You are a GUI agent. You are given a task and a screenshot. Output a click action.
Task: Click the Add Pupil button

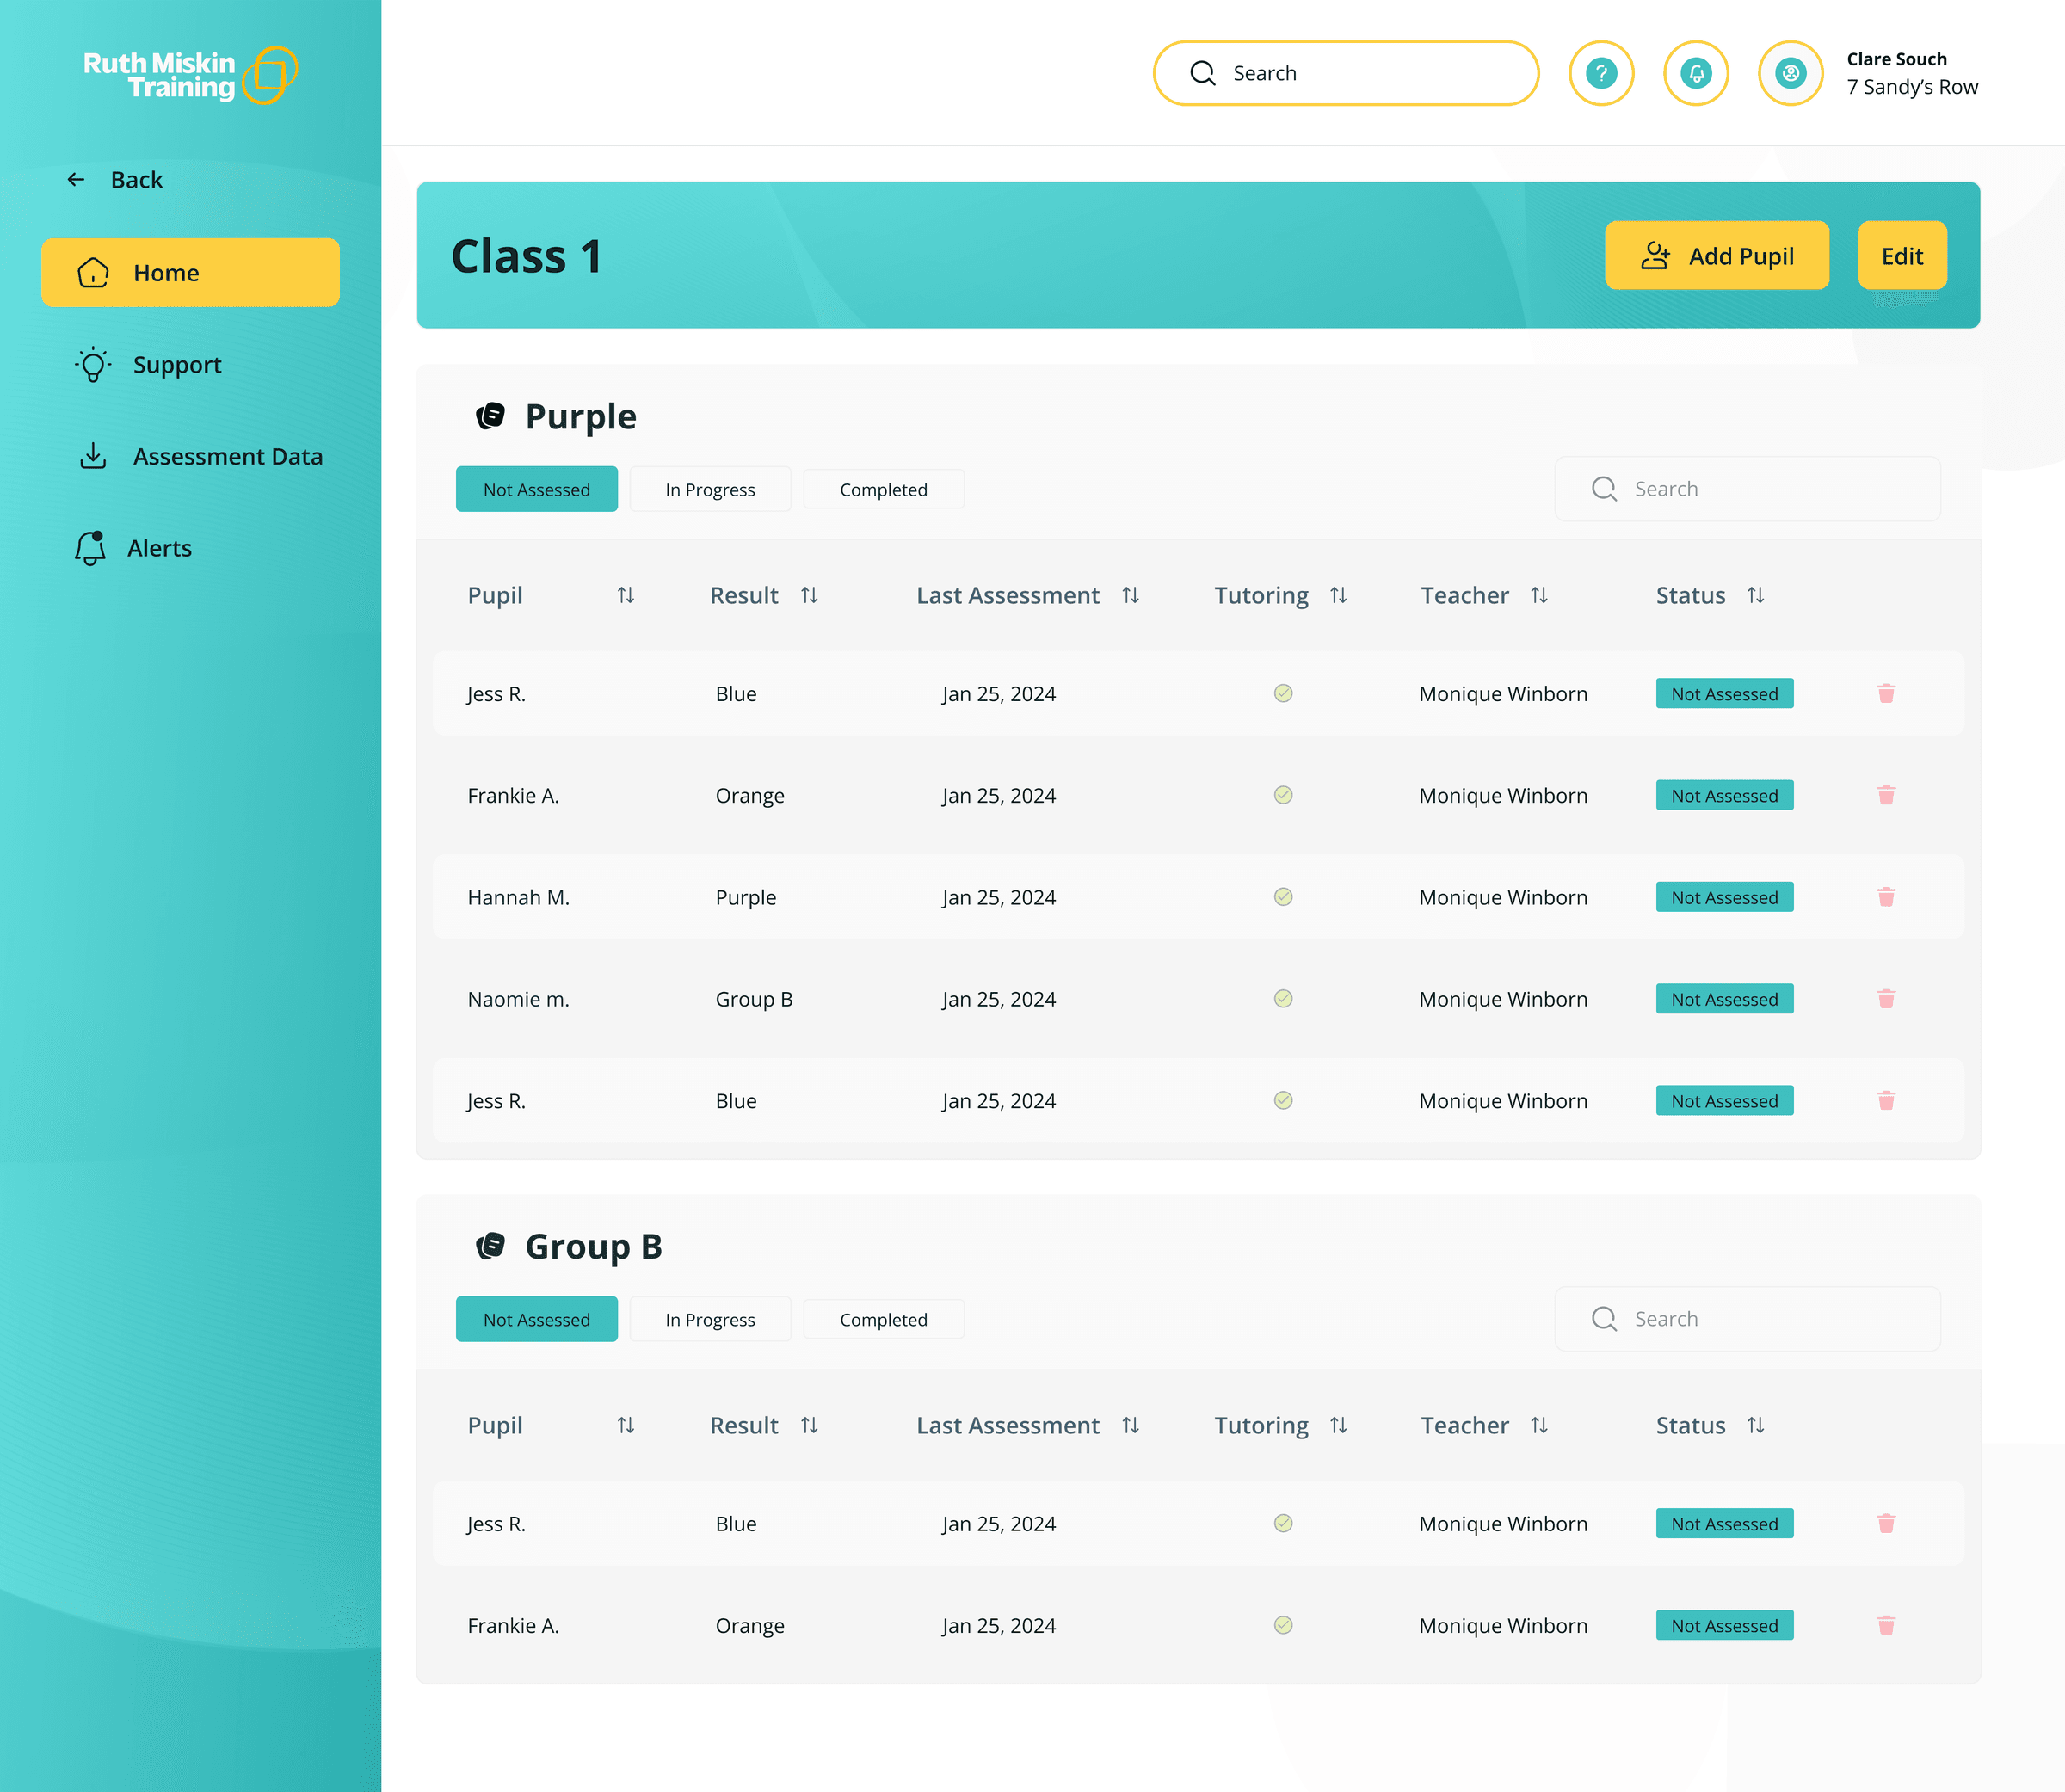[1717, 255]
